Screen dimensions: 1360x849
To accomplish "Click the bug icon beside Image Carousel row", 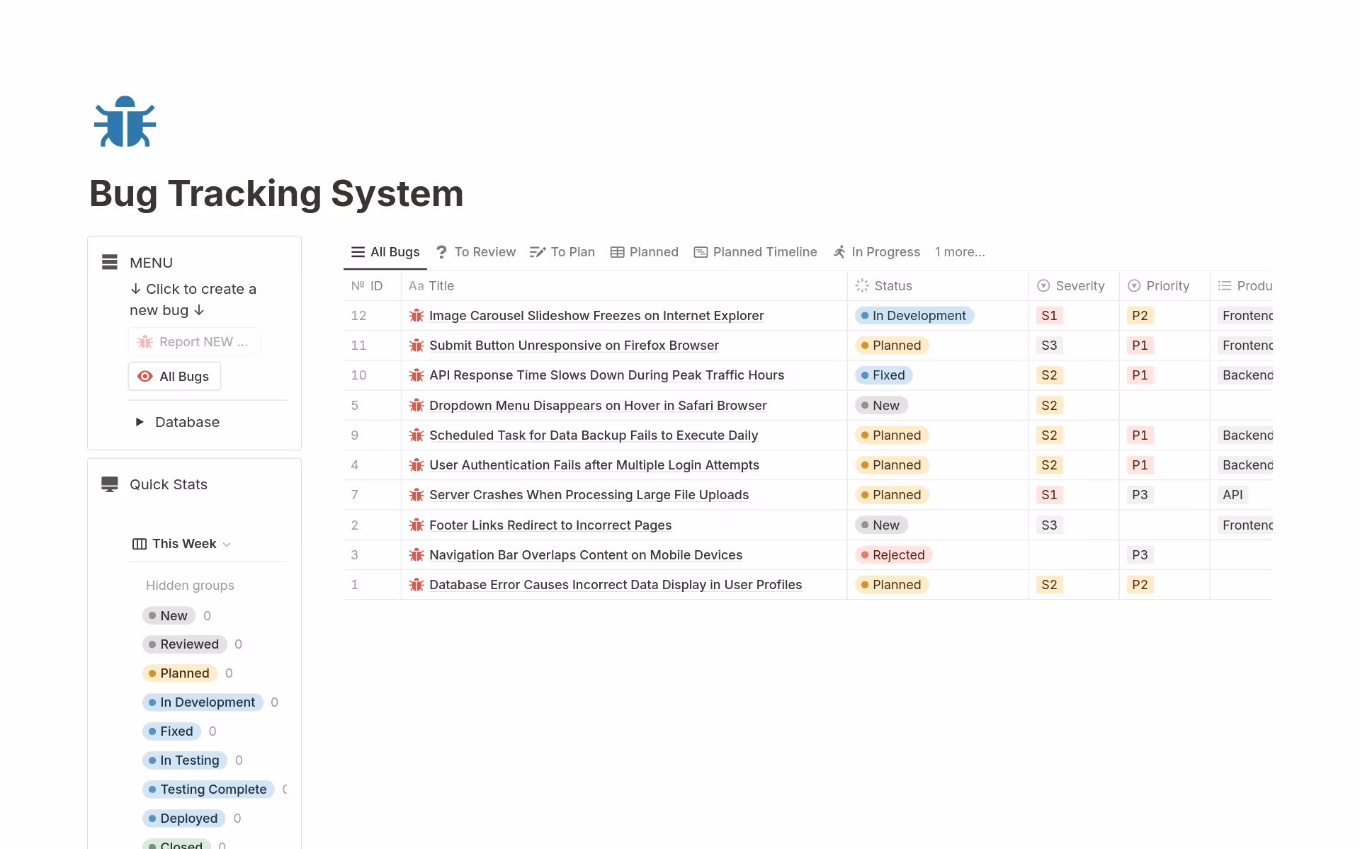I will tap(416, 316).
